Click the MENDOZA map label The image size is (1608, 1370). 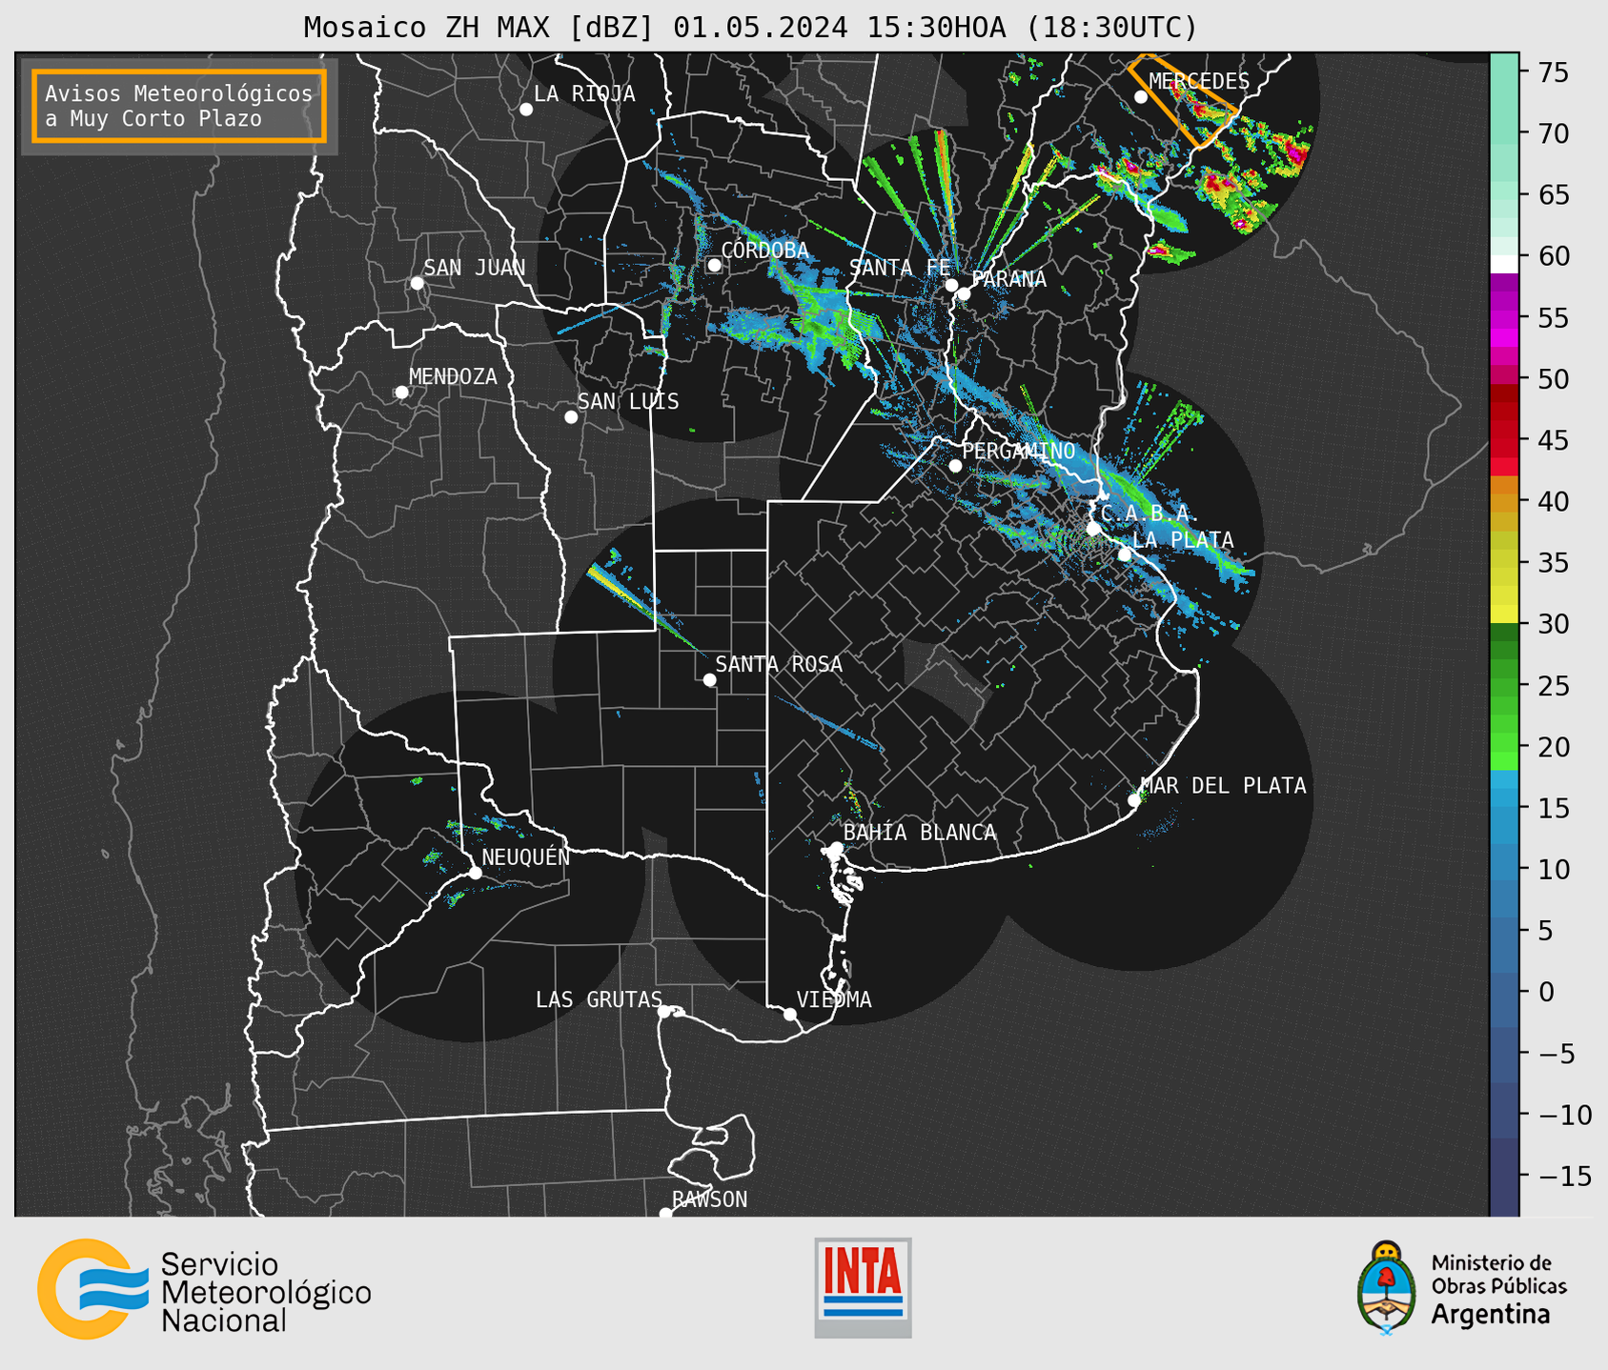[x=453, y=376]
